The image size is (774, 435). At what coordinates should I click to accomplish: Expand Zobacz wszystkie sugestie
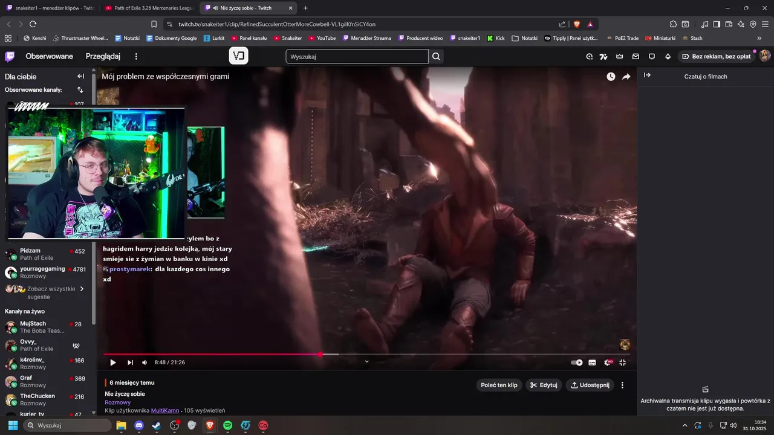(x=45, y=292)
